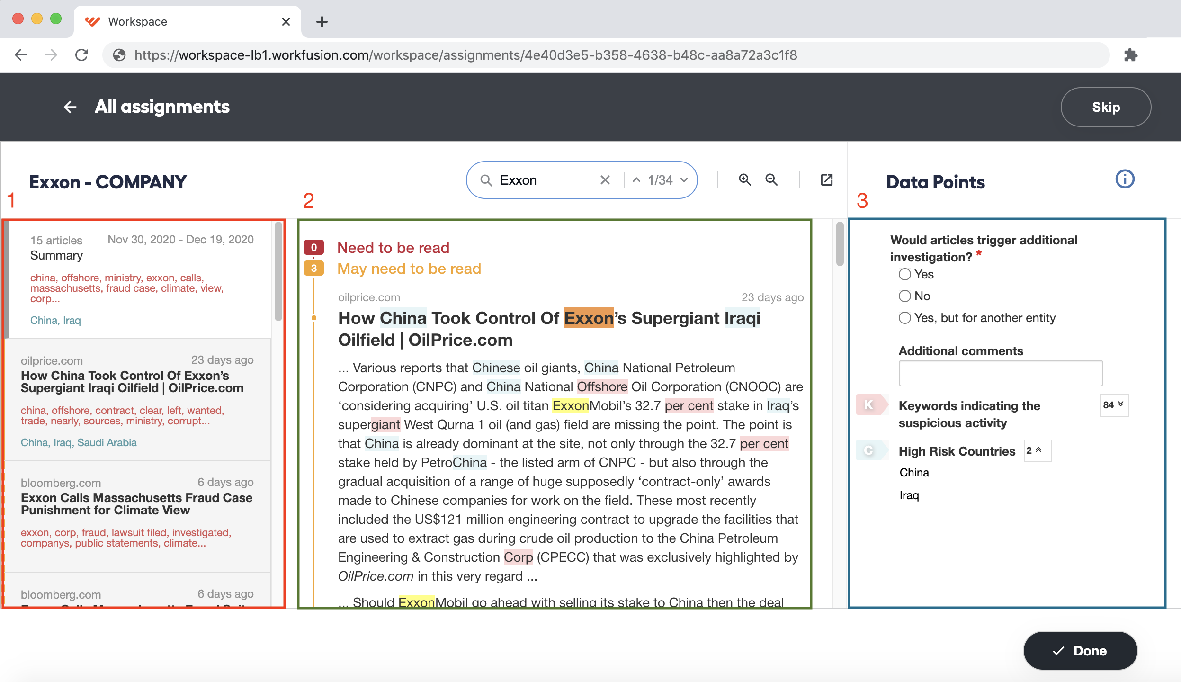Click the Additional comments text box

click(x=1001, y=373)
